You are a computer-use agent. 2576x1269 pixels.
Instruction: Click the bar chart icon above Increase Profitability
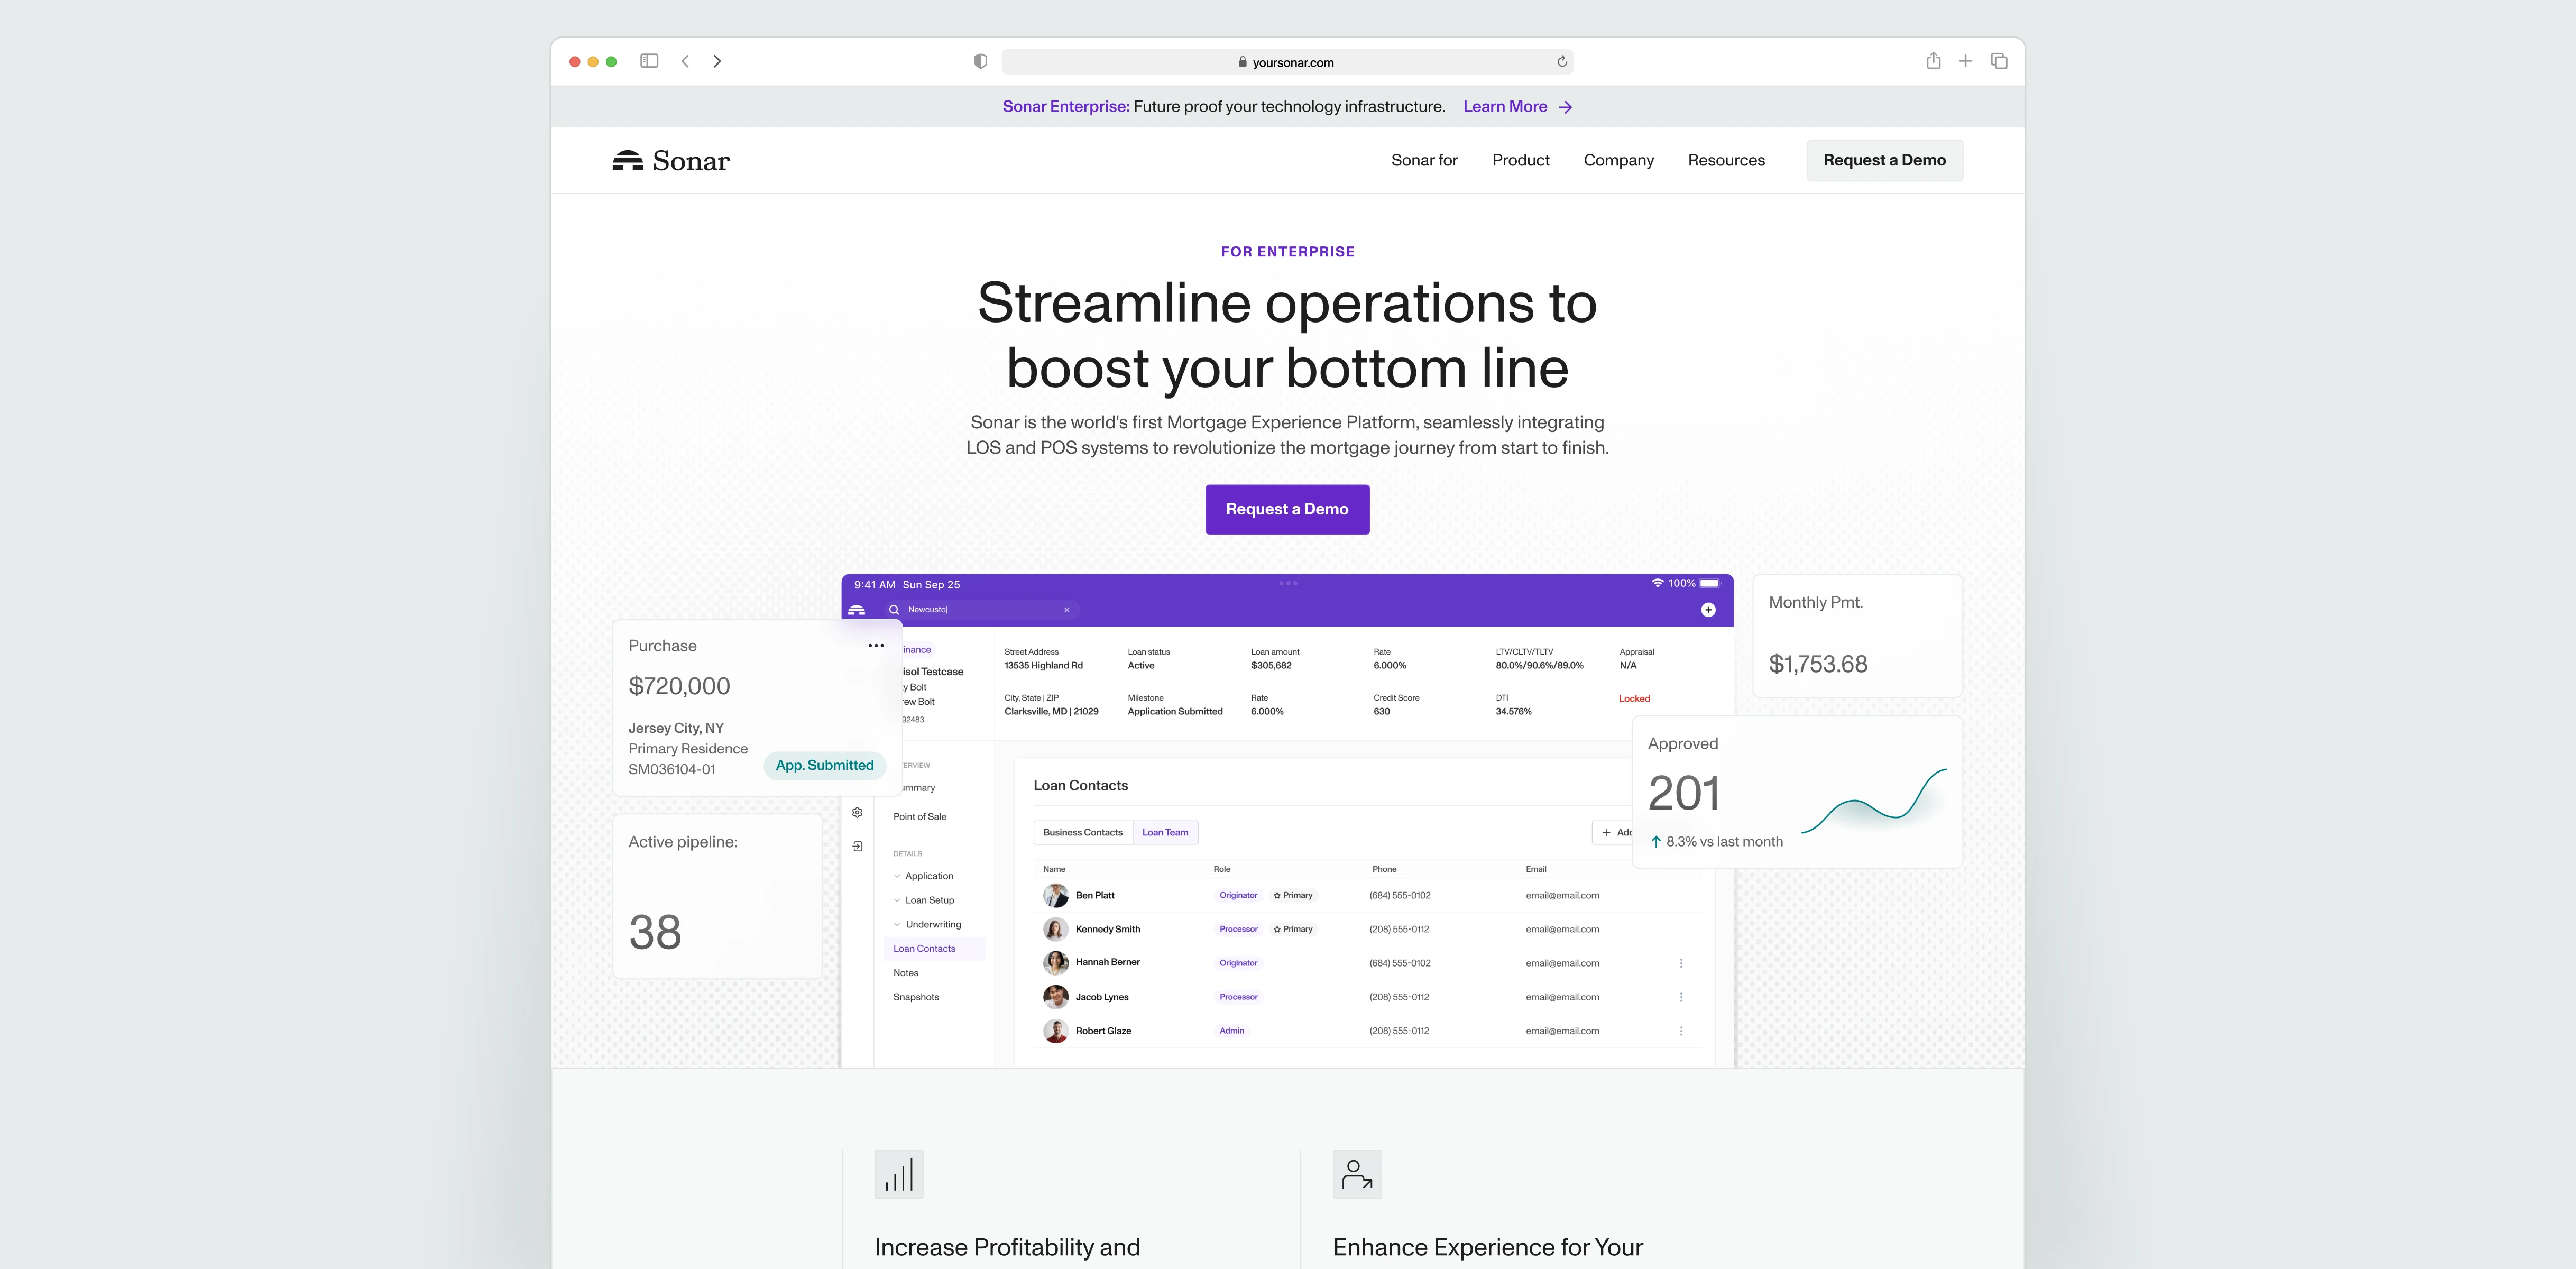coord(899,1174)
